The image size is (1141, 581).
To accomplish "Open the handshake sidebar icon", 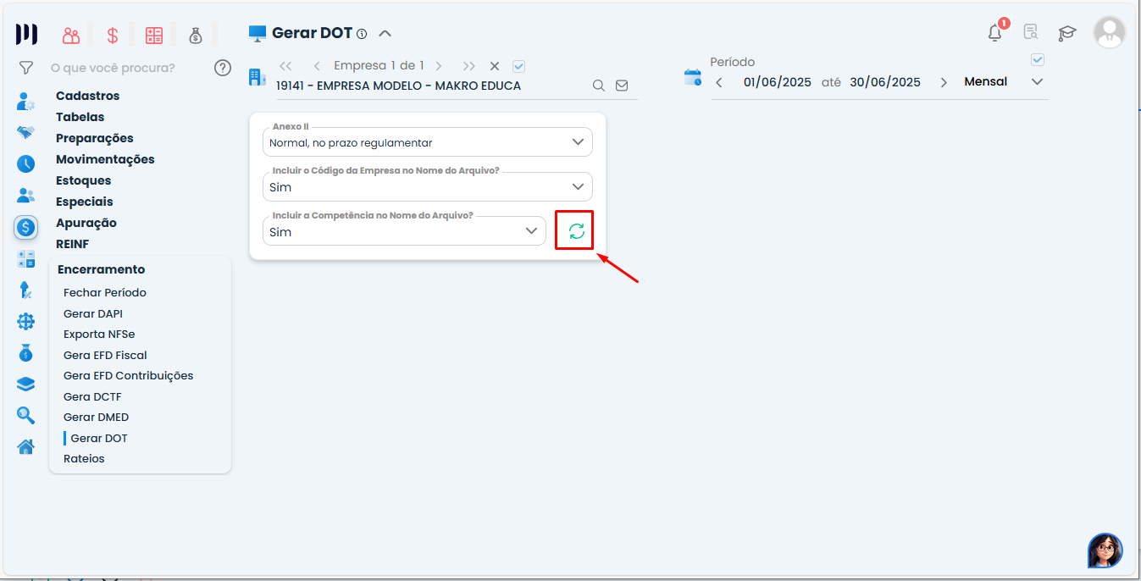I will [x=26, y=132].
